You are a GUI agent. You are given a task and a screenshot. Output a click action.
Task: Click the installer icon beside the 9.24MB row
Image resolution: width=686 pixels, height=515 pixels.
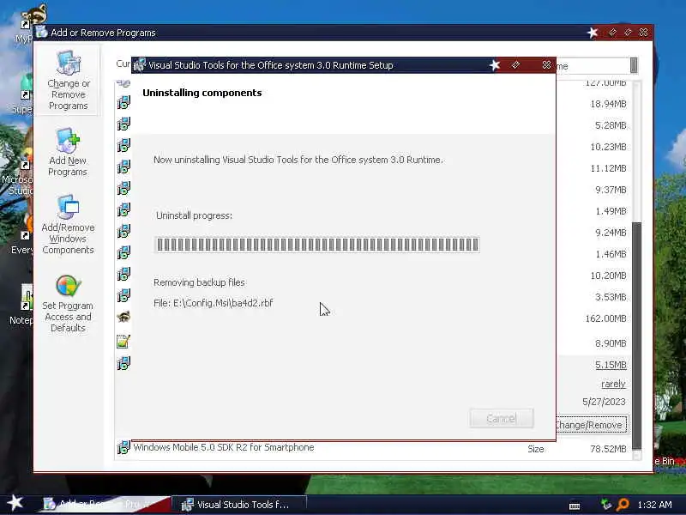[x=123, y=231]
